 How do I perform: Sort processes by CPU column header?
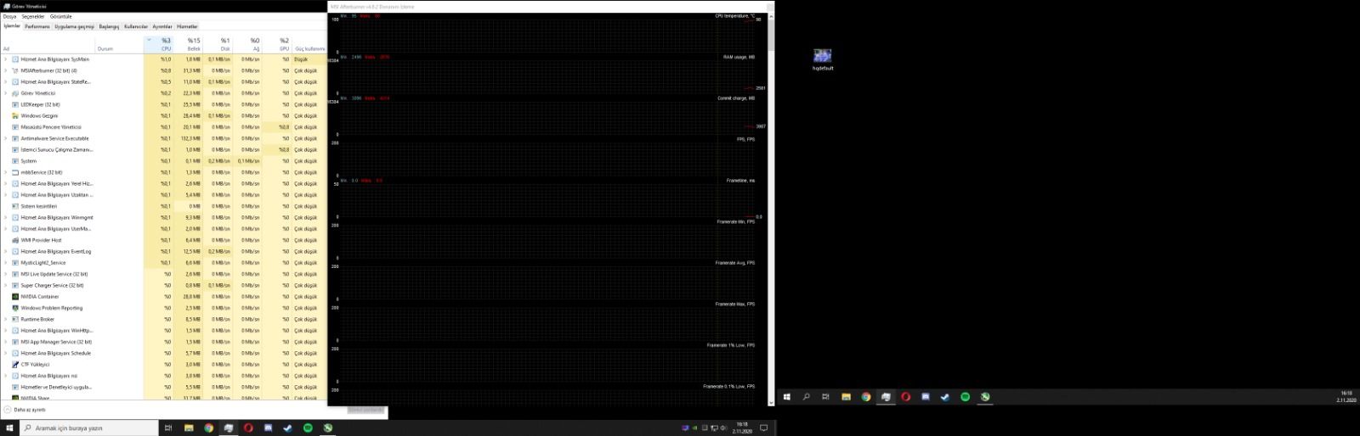pos(159,44)
